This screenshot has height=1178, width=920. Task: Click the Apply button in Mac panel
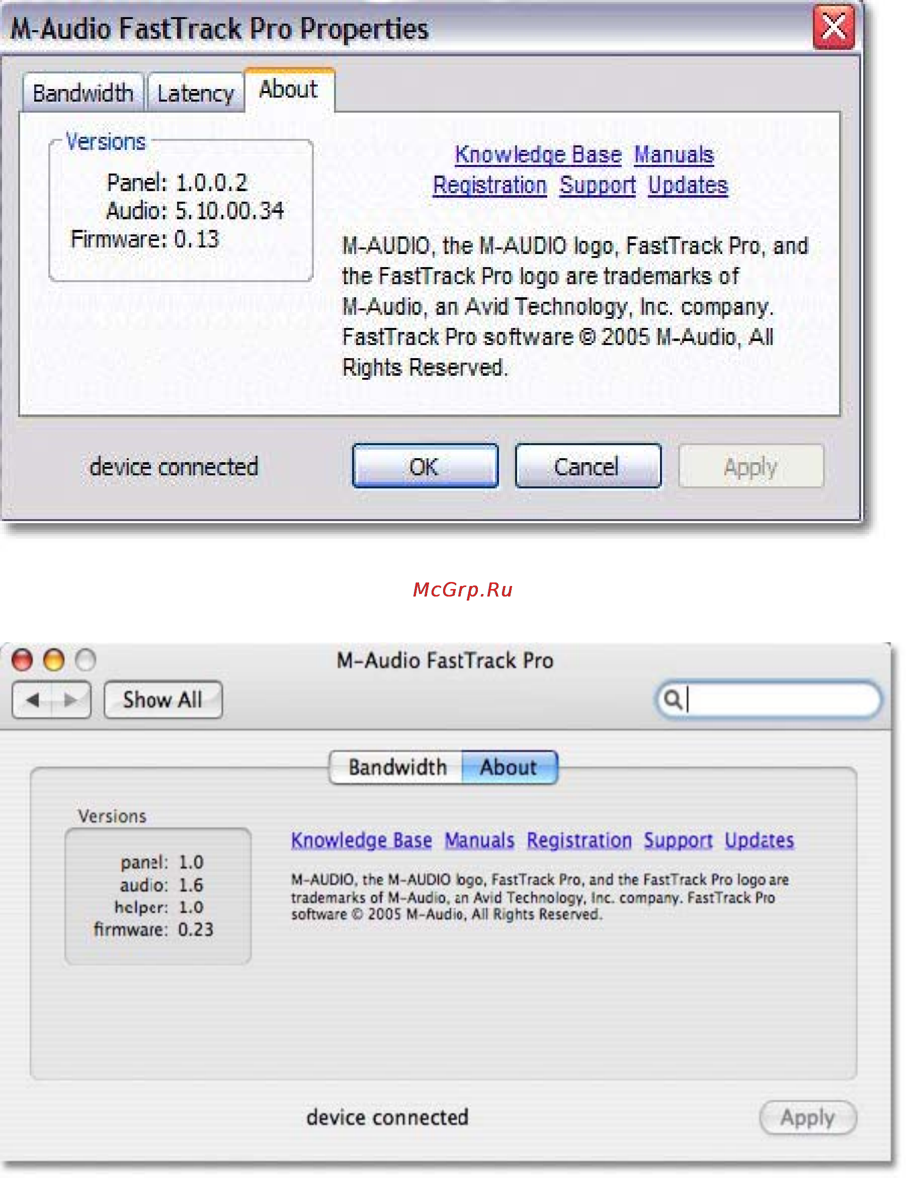[x=808, y=1118]
